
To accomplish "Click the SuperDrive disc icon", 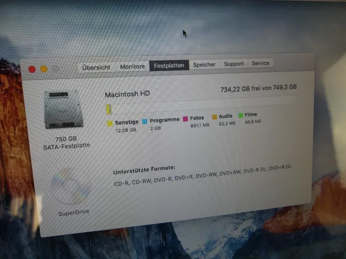I will [x=71, y=186].
